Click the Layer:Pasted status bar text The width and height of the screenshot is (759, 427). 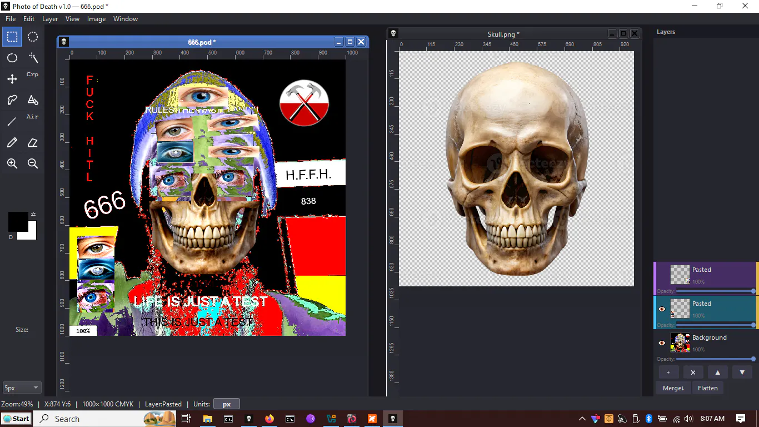point(163,404)
